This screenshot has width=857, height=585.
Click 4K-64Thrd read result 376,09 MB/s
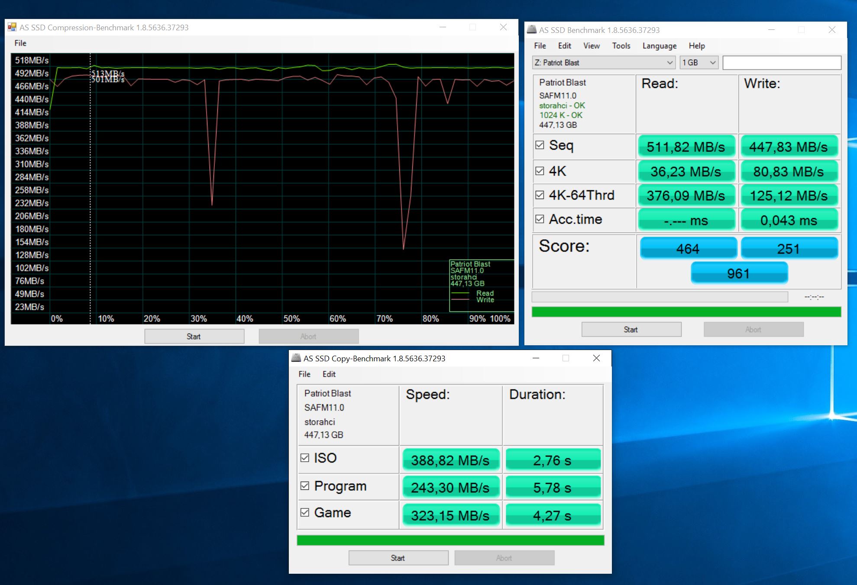[x=686, y=196]
